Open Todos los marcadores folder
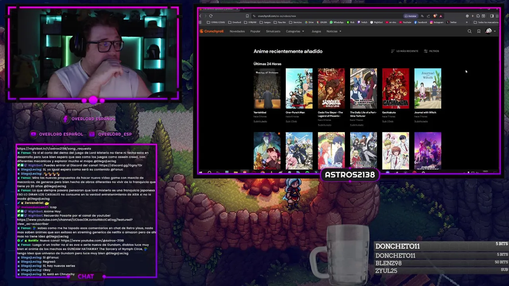This screenshot has width=509, height=286. [486, 22]
